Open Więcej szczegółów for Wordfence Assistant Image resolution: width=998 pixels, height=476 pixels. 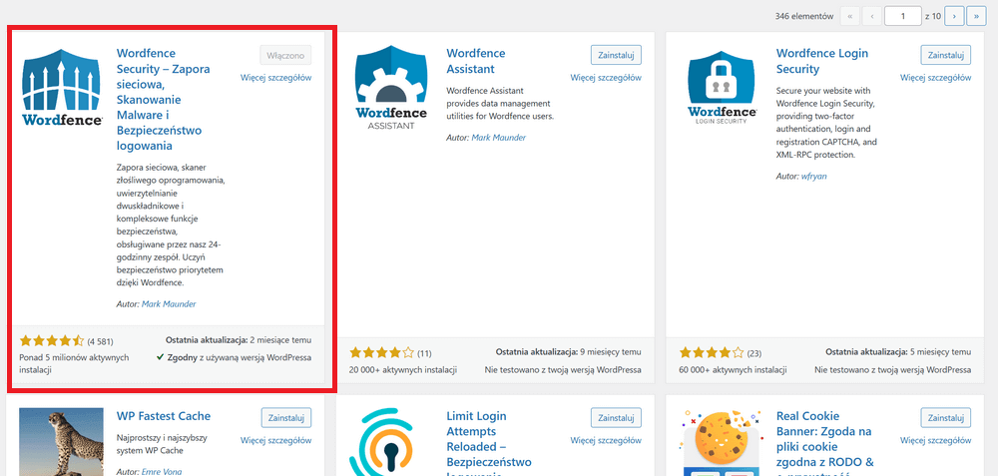pyautogui.click(x=606, y=78)
